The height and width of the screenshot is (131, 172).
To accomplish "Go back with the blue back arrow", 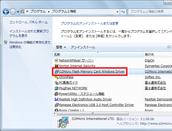I will point(6,11).
